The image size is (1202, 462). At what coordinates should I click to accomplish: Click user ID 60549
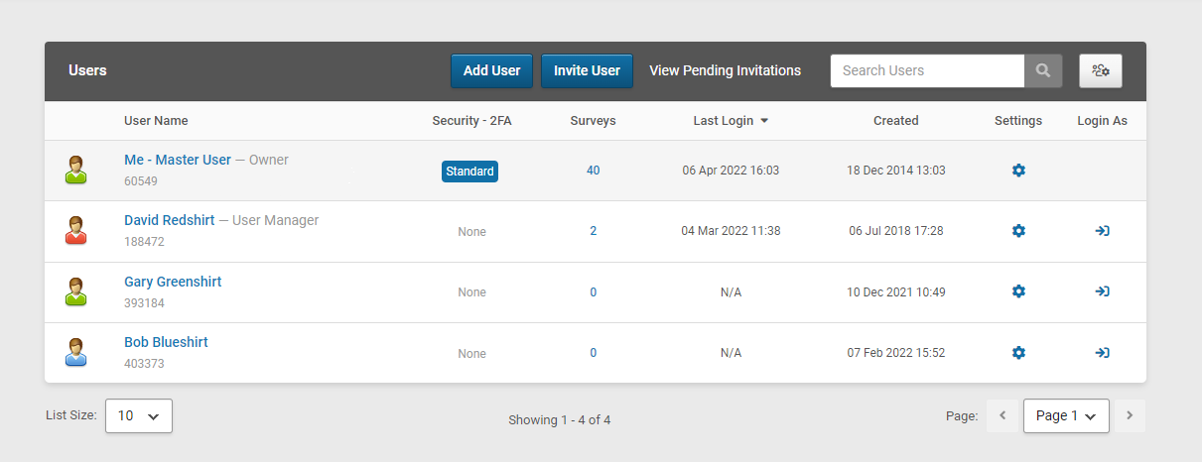point(141,181)
